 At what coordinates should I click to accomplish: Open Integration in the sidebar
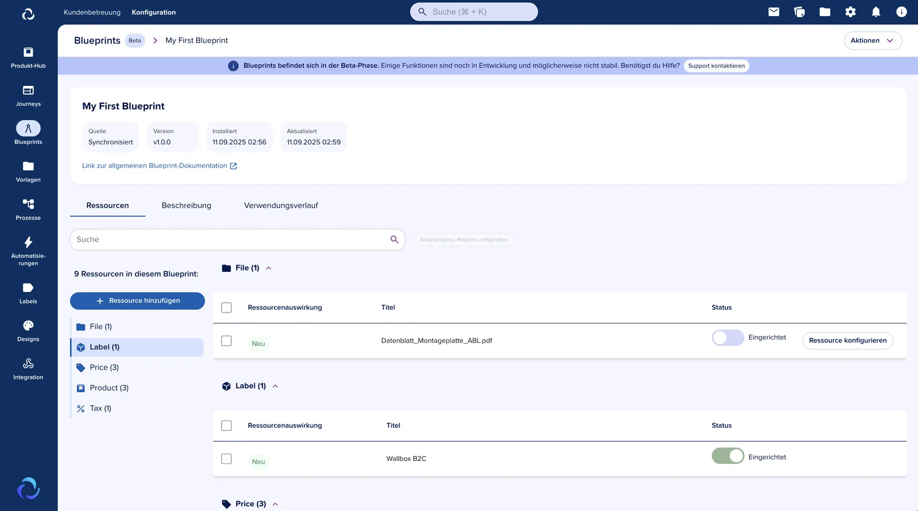[28, 369]
